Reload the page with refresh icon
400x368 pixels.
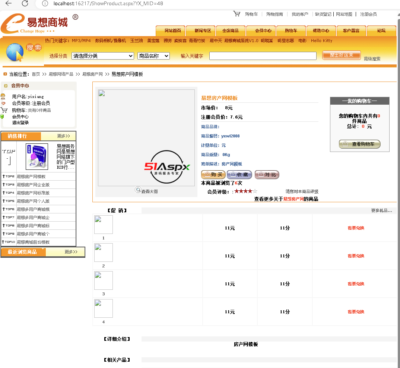[25, 3]
